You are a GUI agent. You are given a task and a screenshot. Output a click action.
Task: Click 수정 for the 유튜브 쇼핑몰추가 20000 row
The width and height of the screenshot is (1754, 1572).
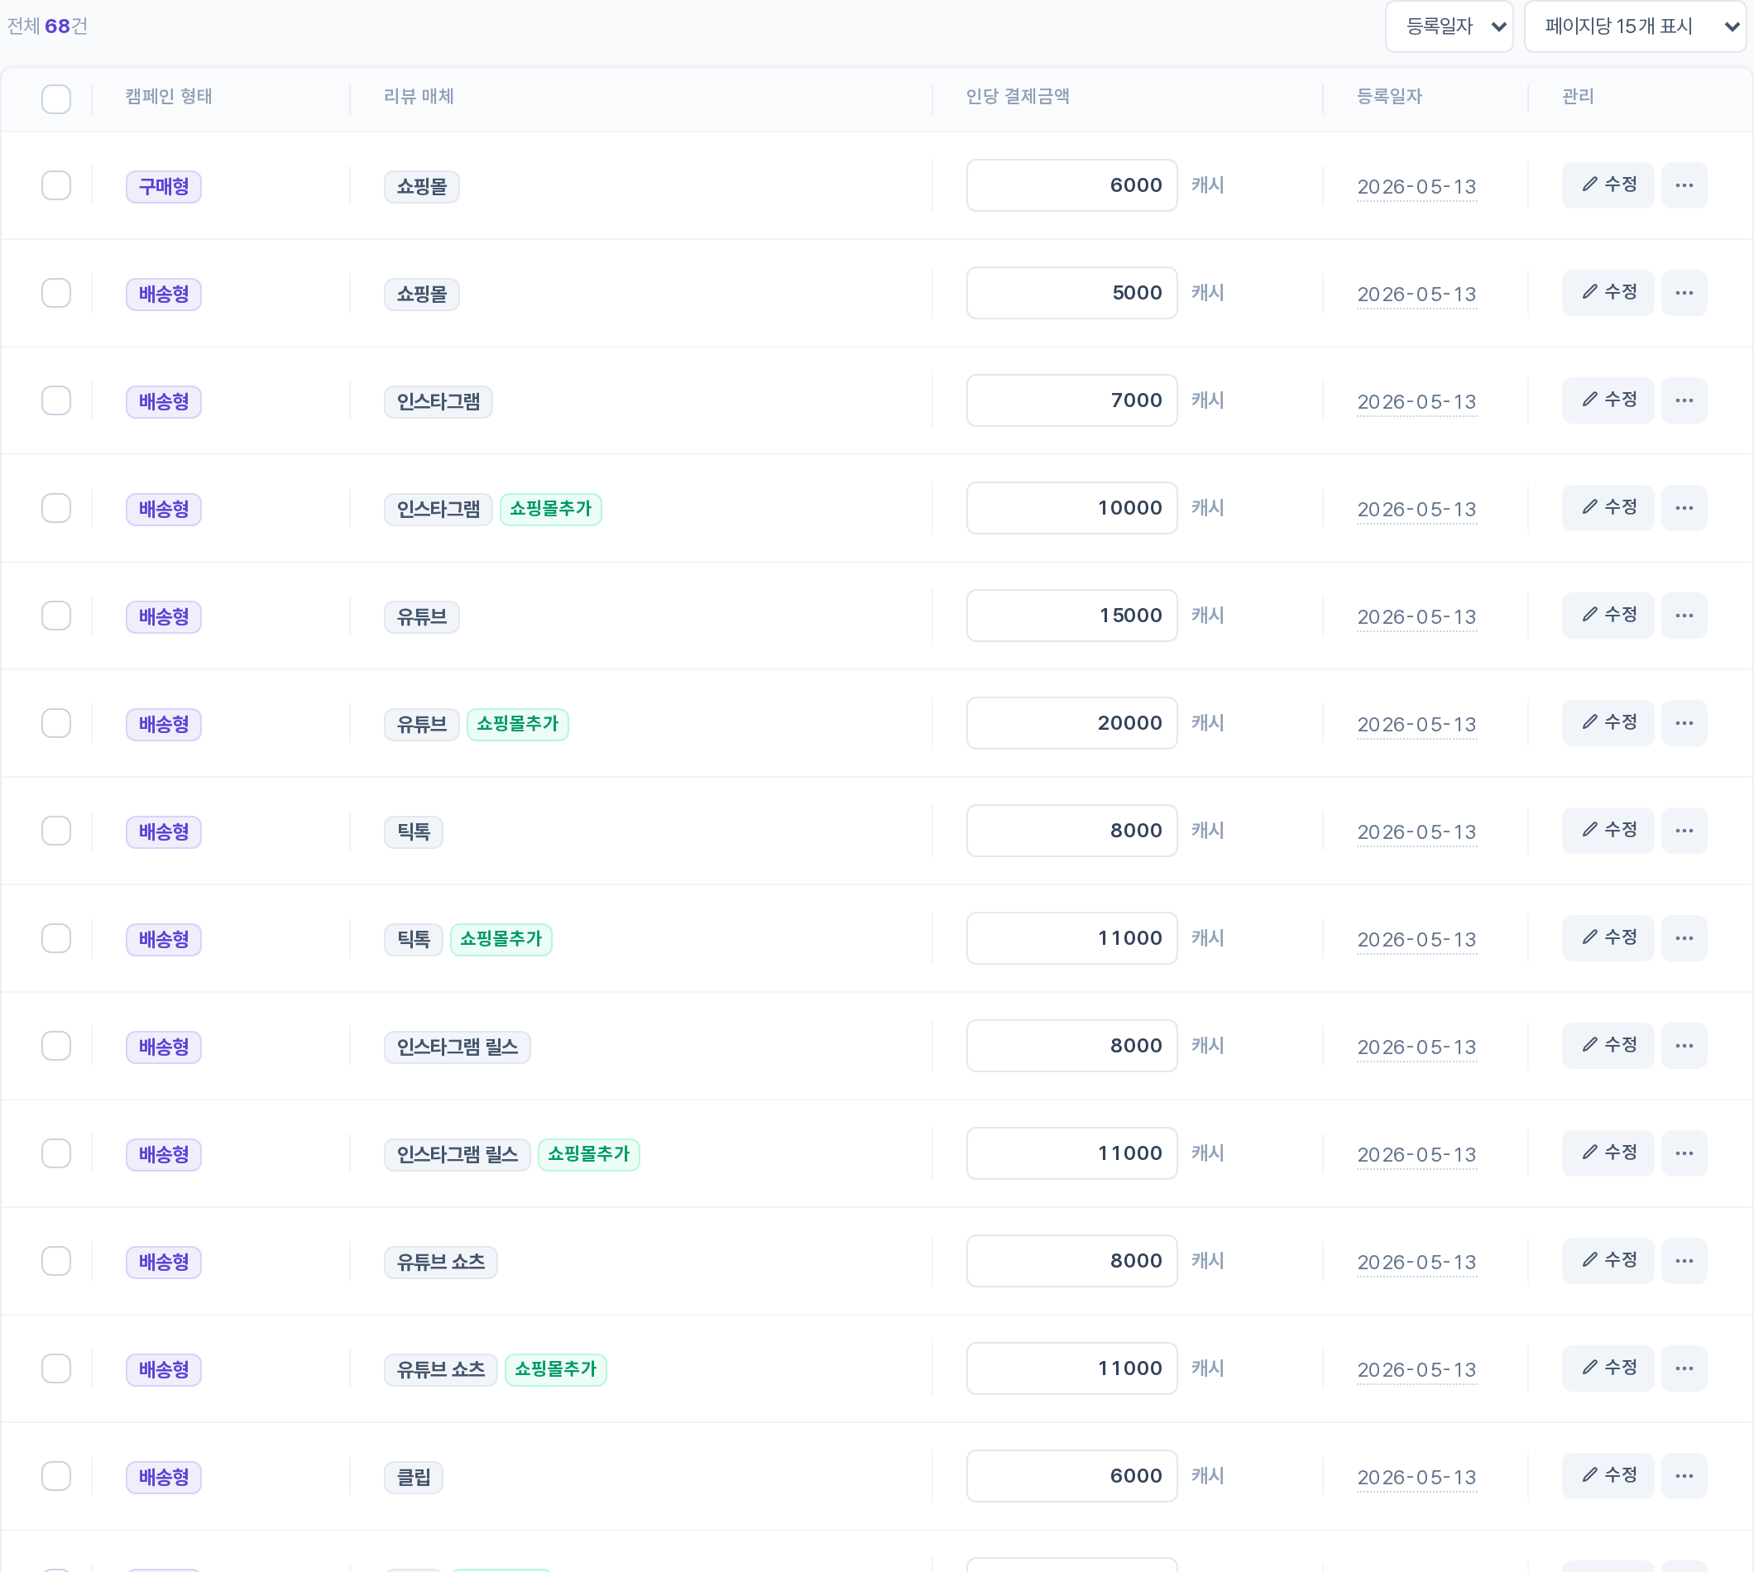[1608, 723]
